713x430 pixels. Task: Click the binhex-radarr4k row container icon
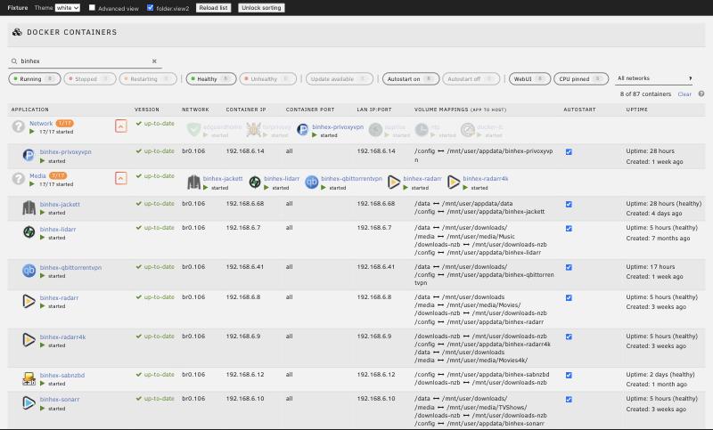[29, 340]
